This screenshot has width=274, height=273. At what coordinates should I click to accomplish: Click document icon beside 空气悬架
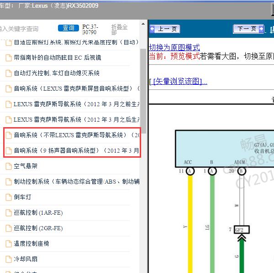pos(8,166)
